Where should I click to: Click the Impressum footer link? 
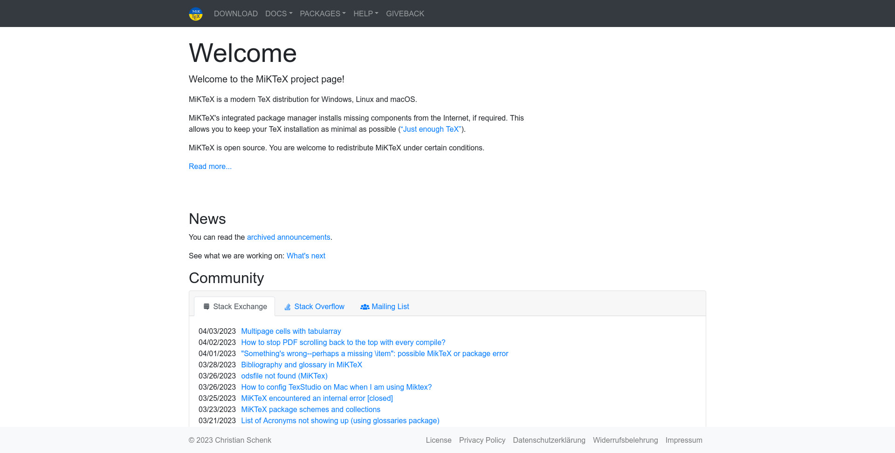(683, 440)
